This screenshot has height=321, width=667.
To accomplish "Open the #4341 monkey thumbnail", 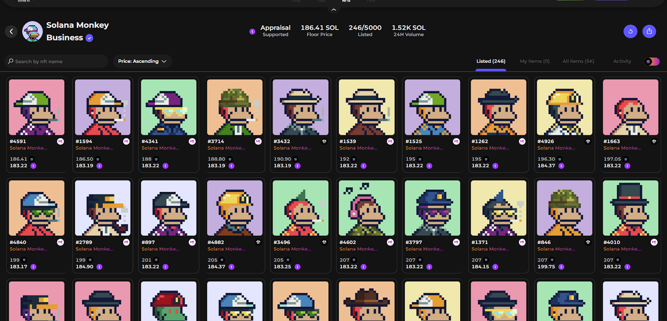I will [x=168, y=107].
